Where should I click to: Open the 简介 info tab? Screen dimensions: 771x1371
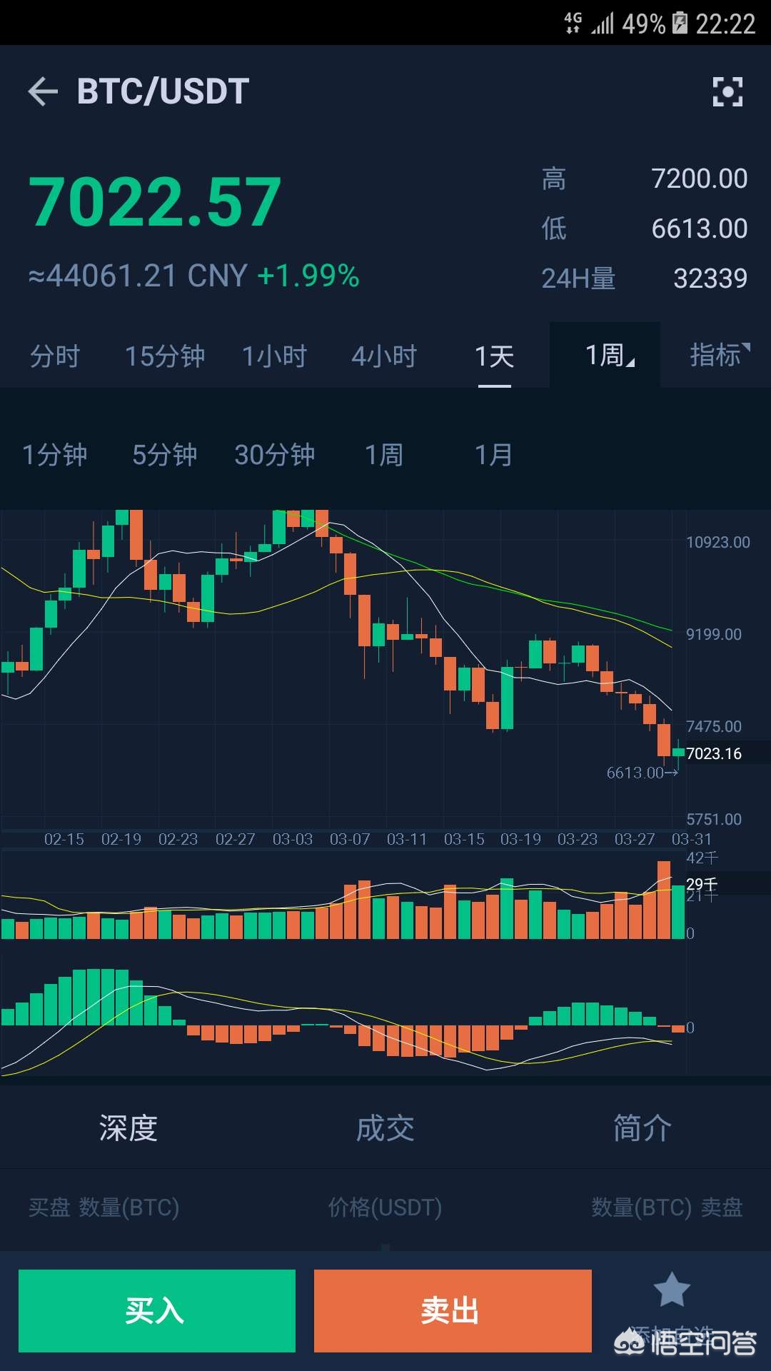click(642, 1128)
